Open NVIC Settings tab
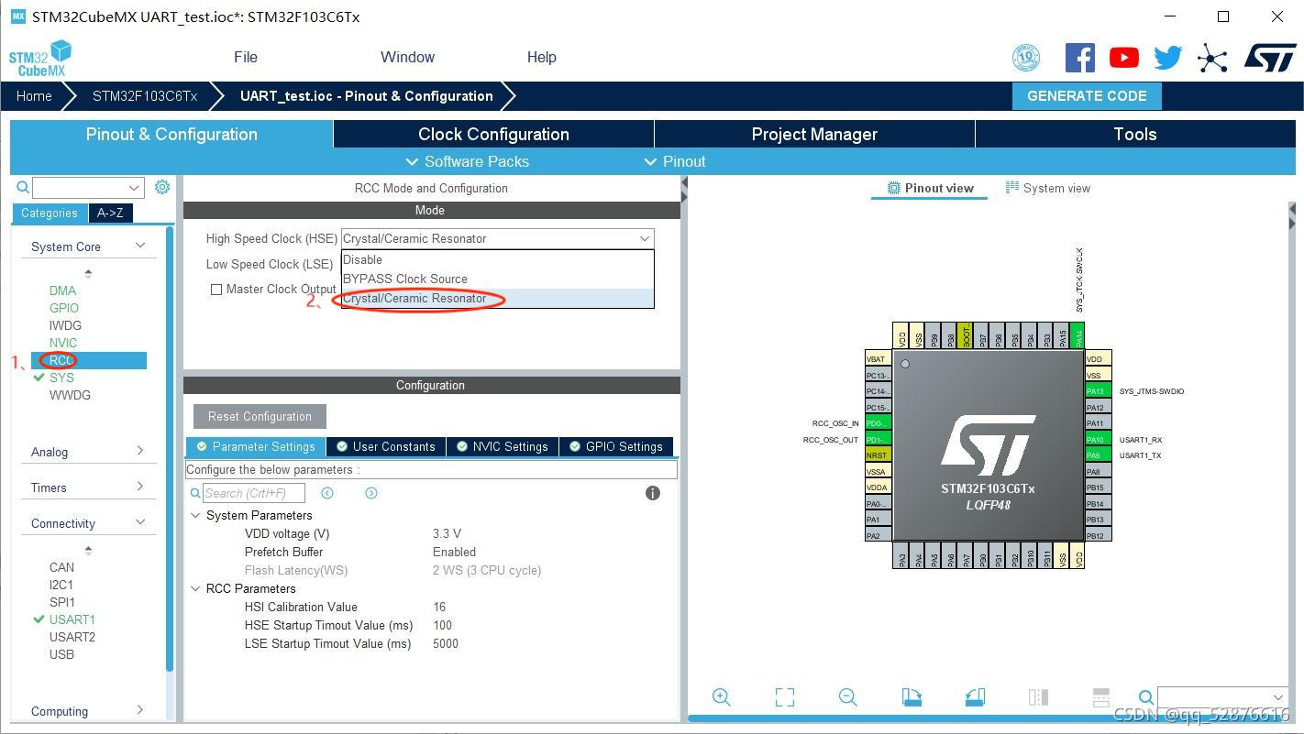The width and height of the screenshot is (1304, 734). coord(503,446)
